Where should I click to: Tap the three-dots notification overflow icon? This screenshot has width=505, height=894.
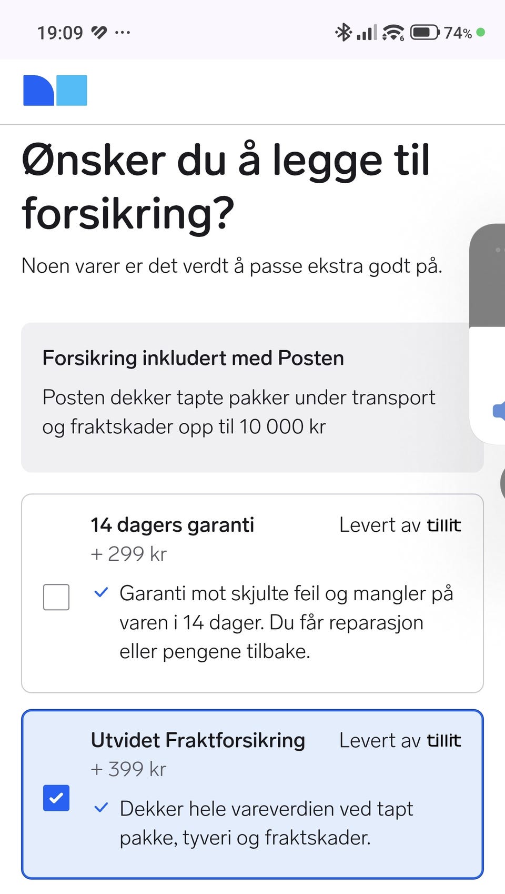(123, 33)
